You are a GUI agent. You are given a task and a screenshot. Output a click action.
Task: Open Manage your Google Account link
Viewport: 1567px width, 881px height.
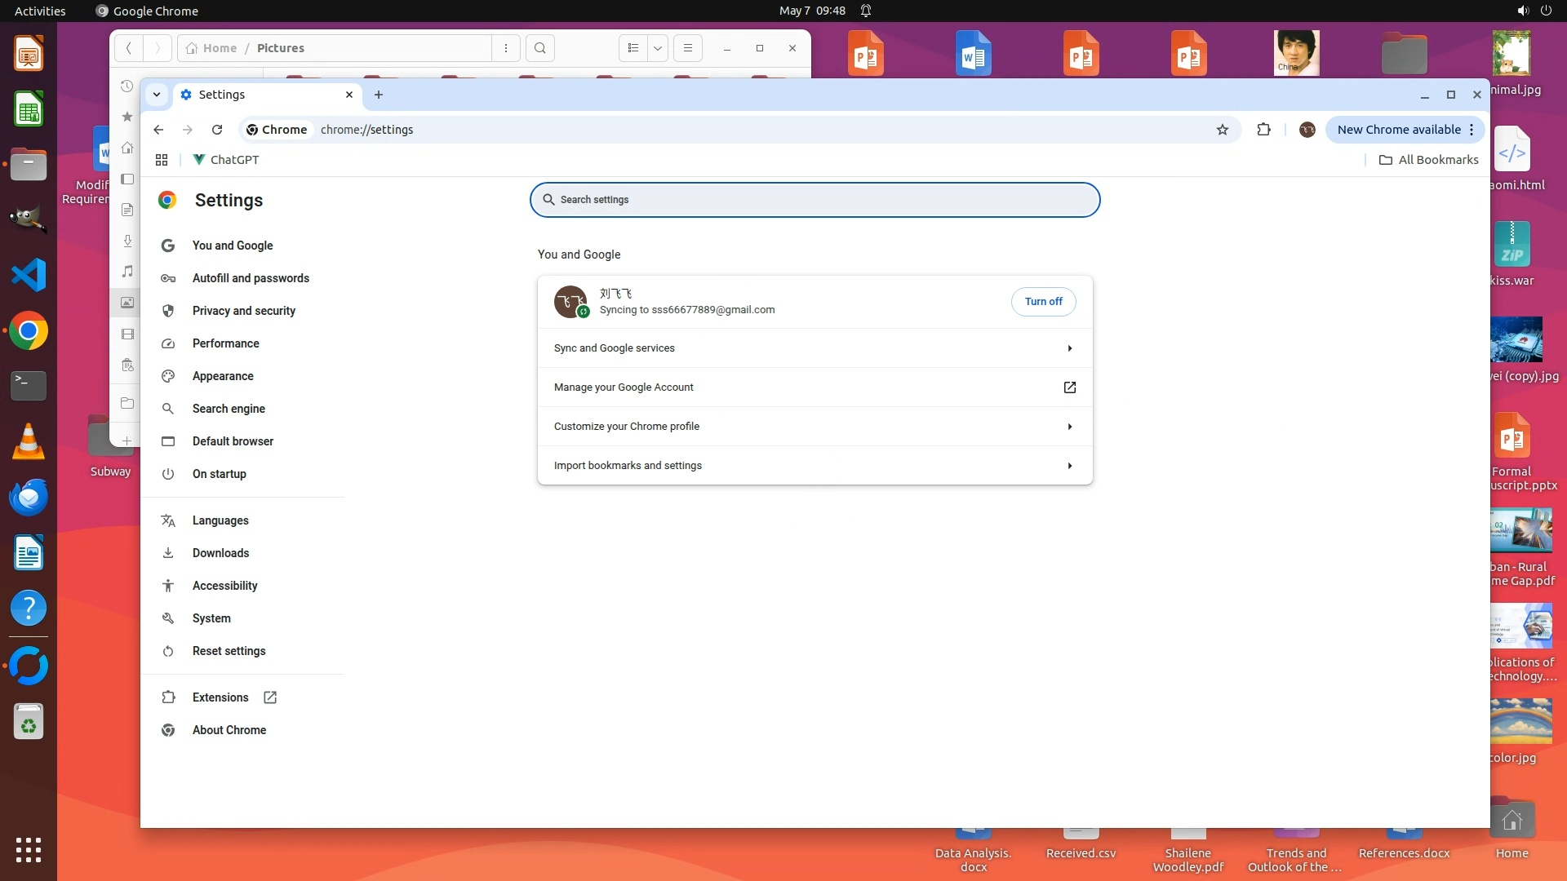(814, 387)
